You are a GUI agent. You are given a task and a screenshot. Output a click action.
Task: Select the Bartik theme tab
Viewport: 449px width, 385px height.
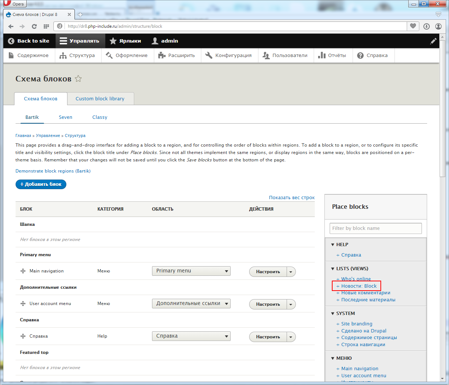coord(32,117)
